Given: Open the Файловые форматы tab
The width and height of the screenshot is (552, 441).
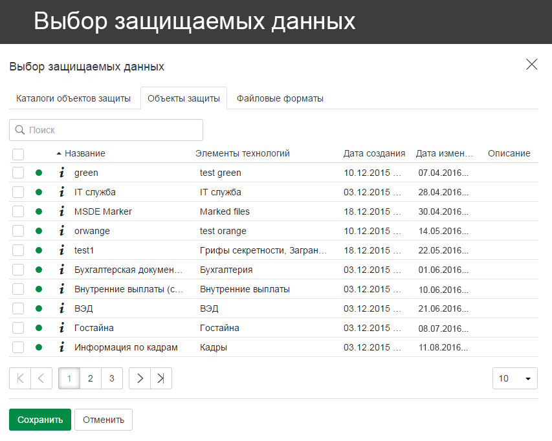Looking at the screenshot, I should [x=280, y=98].
